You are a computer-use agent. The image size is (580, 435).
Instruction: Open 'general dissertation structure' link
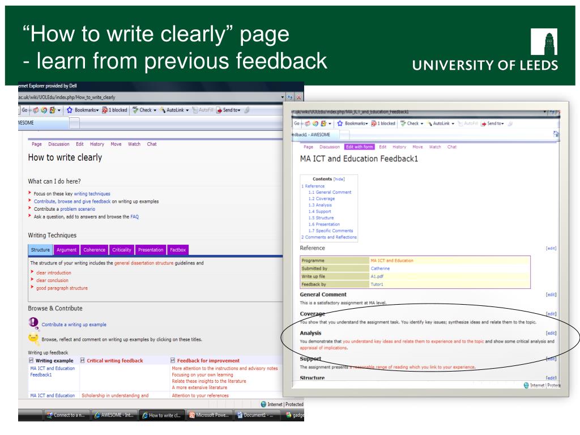click(143, 263)
